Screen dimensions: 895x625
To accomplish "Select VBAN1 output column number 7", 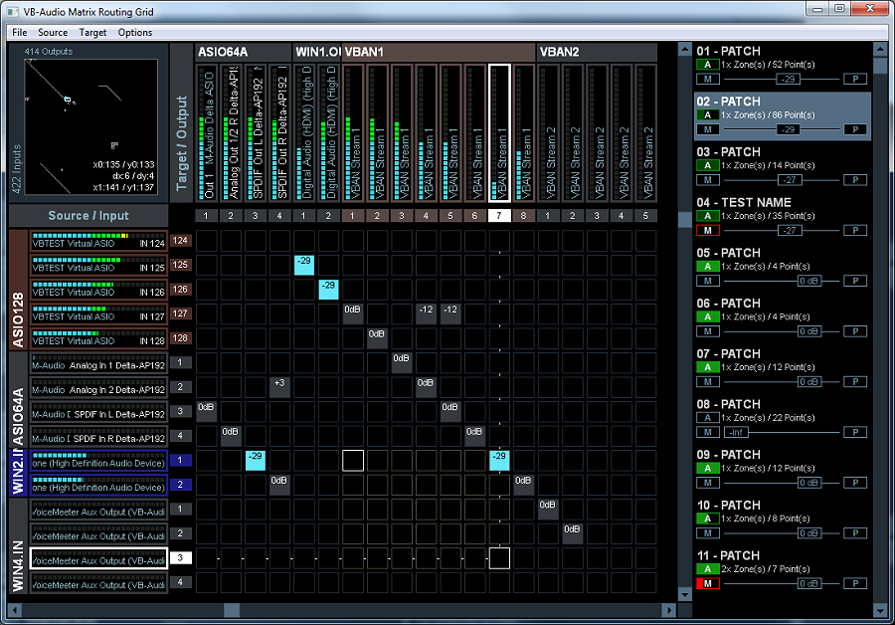I will [499, 215].
